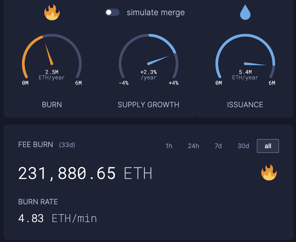This screenshot has height=242, width=296.
Task: Click the 0M label on issuance gauge
Action: click(x=218, y=83)
